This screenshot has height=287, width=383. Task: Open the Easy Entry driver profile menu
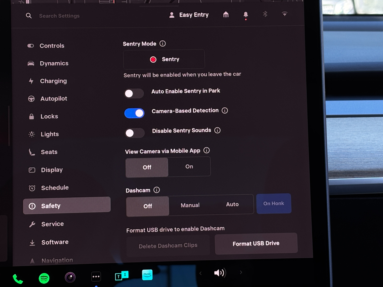(x=189, y=15)
